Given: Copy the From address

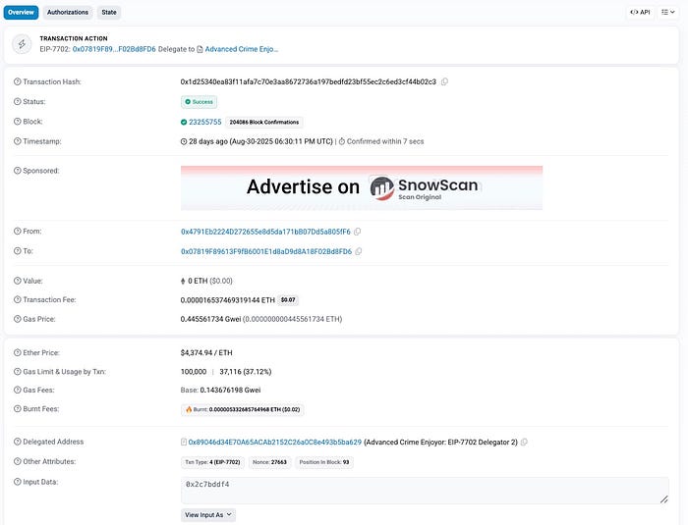Looking at the screenshot, I should click(x=358, y=232).
